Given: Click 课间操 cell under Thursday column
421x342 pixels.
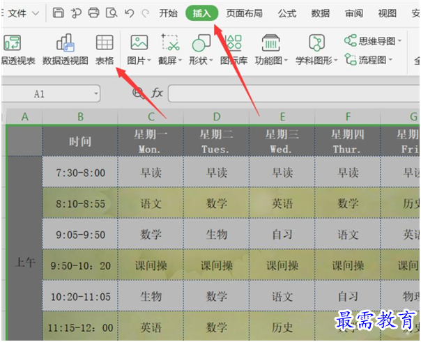Looking at the screenshot, I should [348, 265].
